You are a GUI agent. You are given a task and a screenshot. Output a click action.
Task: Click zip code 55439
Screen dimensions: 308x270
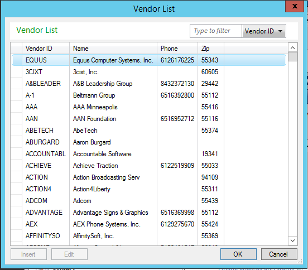(x=210, y=201)
